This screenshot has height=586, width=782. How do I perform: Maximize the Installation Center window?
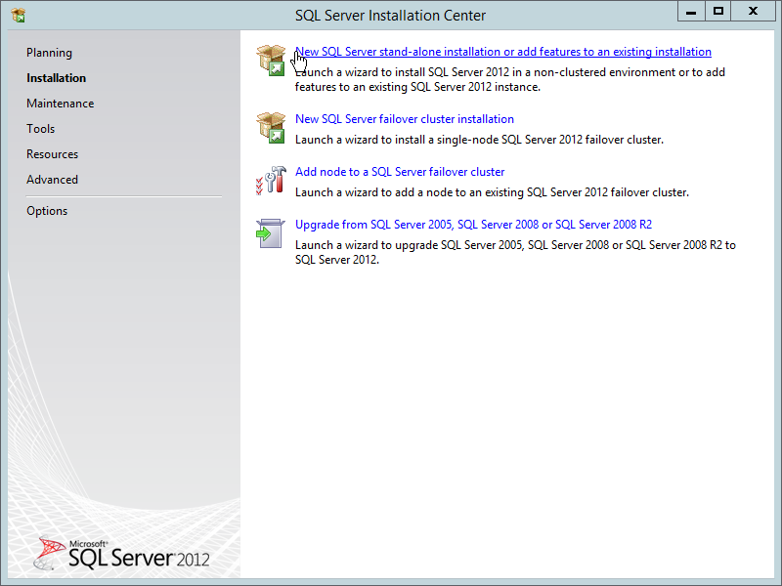(718, 12)
